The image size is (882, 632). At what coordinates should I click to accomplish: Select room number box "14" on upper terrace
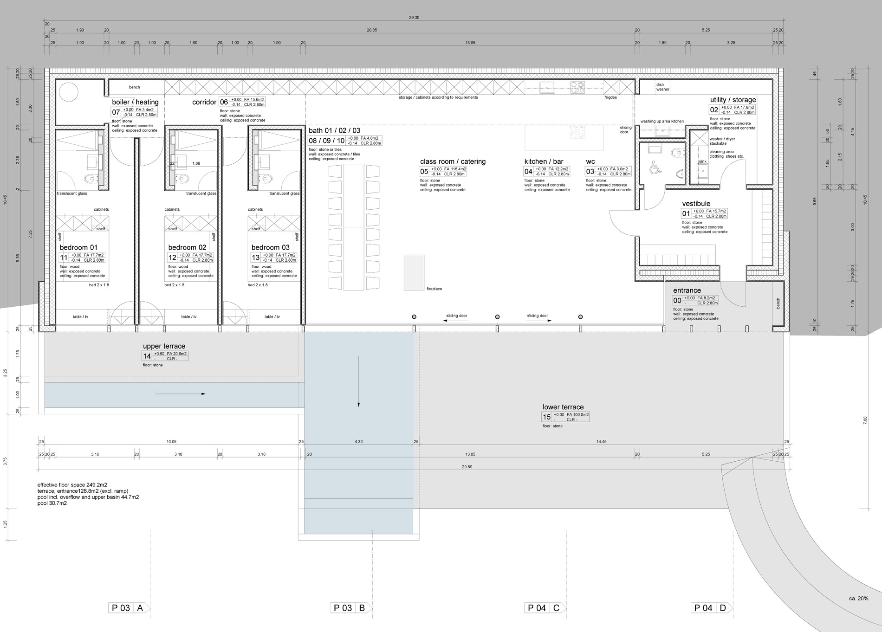[x=147, y=356]
